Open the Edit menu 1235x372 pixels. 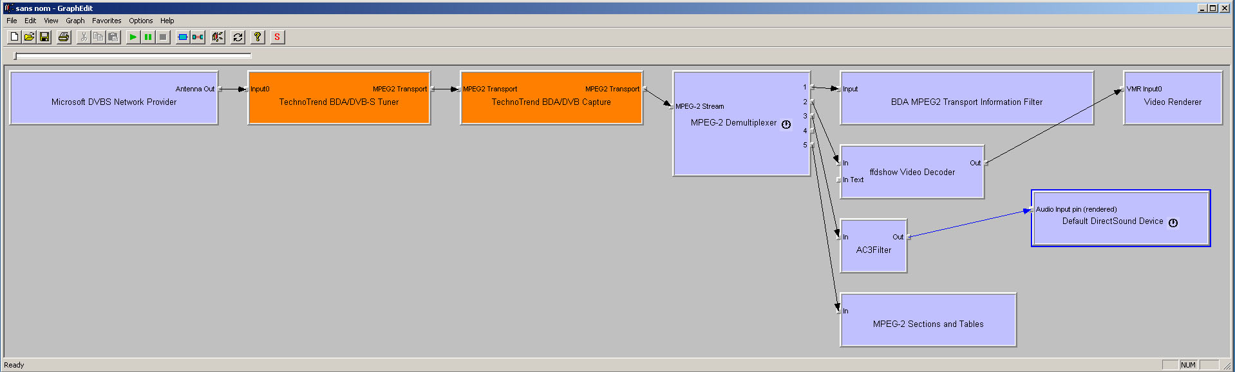[x=30, y=21]
